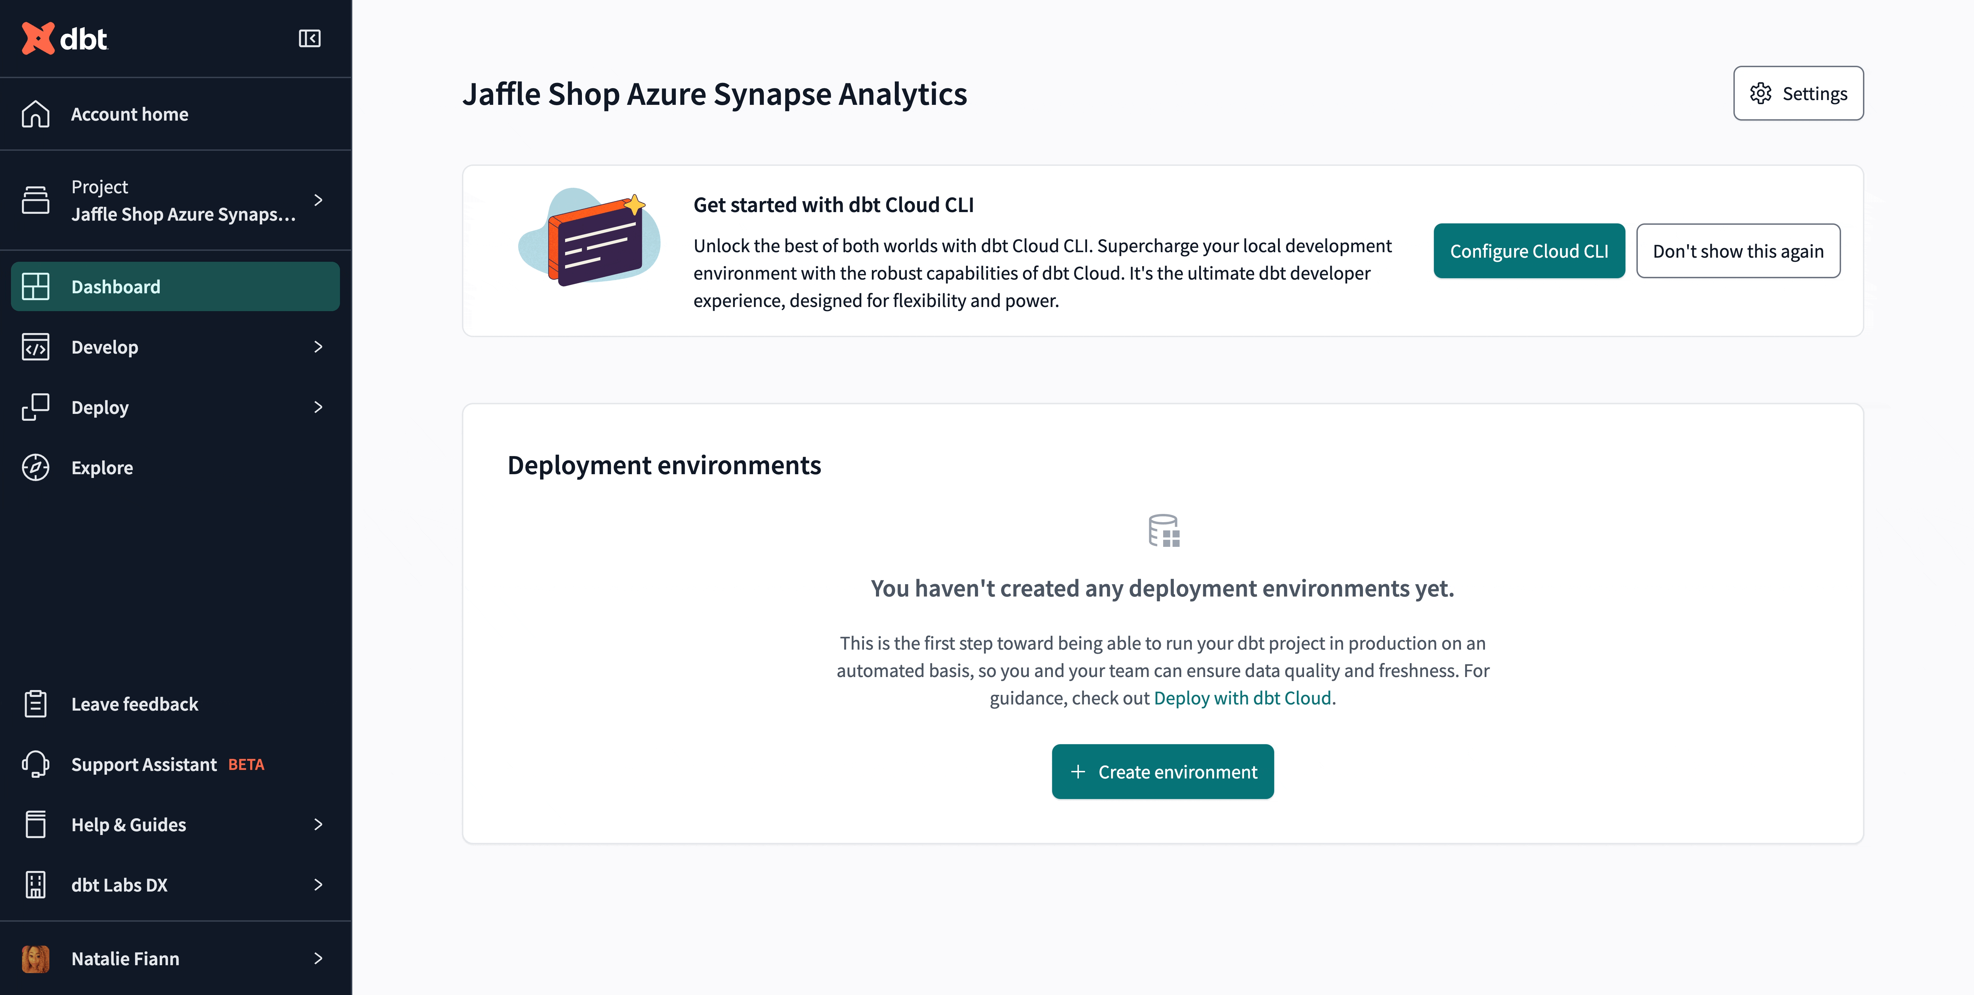Collapse the sidebar with the panel toggle icon

pos(309,38)
